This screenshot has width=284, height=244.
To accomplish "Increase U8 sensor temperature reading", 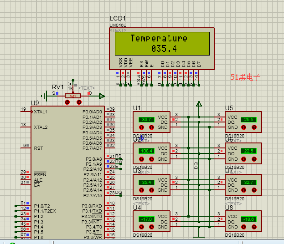I will point(254,227).
